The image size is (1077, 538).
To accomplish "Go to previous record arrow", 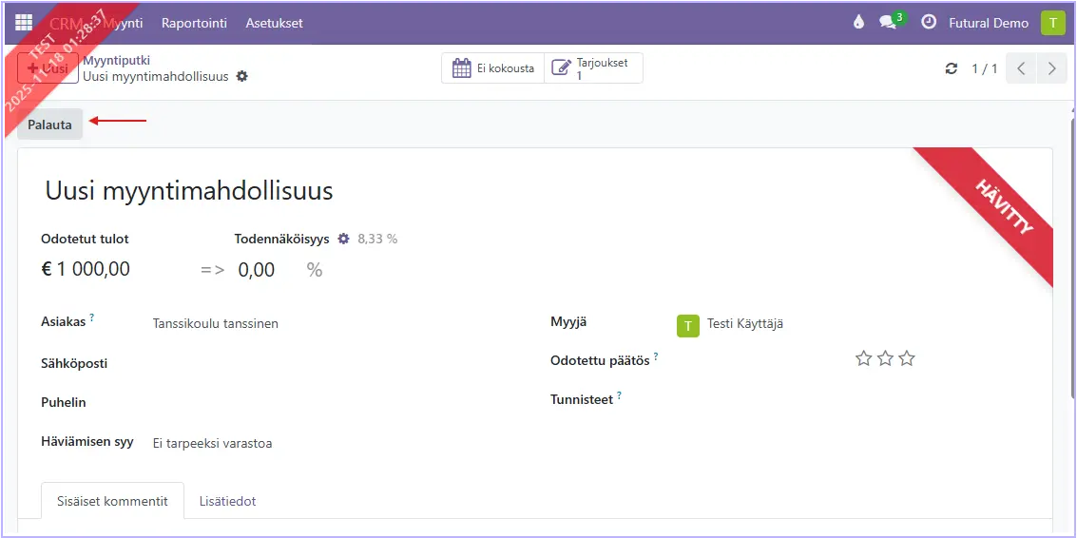I will click(x=1021, y=68).
